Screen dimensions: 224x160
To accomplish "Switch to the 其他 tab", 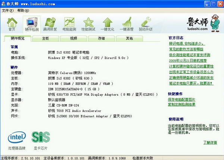I will 130,38.
